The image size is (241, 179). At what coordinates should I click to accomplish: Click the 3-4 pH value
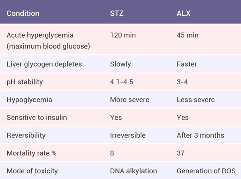click(x=182, y=82)
